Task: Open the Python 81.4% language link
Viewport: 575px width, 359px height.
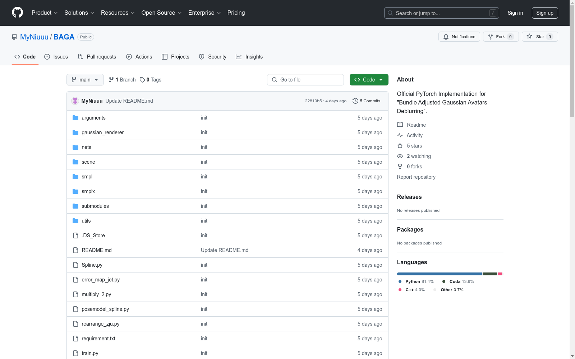Action: tap(416, 281)
